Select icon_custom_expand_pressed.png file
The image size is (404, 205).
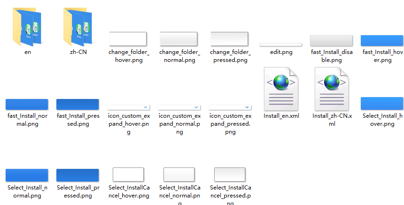click(x=230, y=107)
